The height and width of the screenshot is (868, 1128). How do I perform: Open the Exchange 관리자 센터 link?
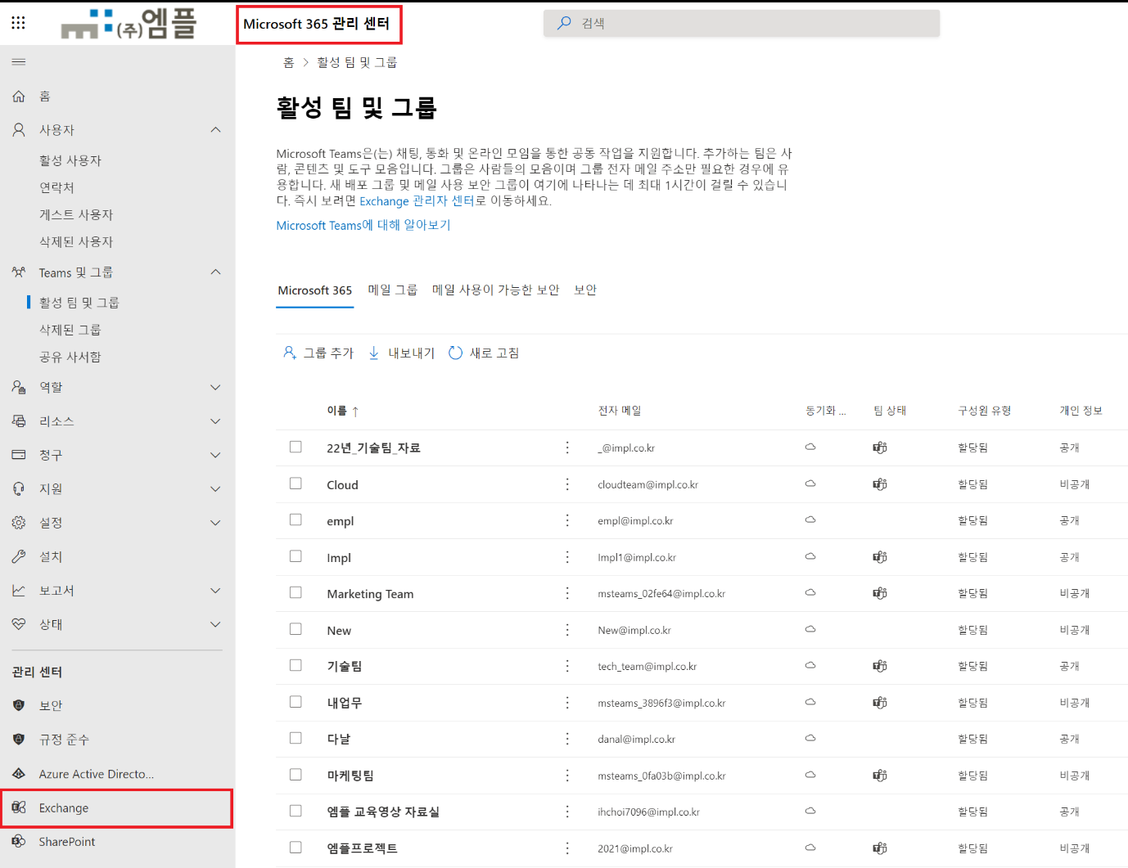[417, 201]
